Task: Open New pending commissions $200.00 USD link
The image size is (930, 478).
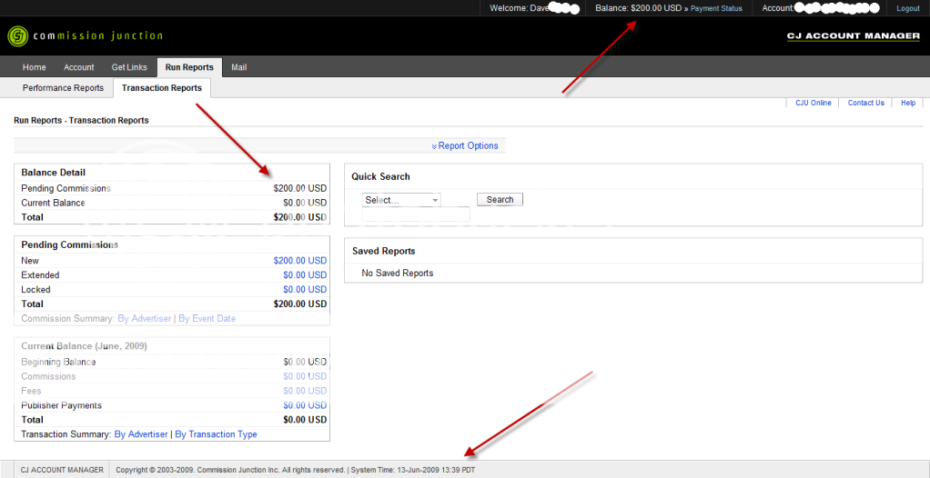Action: (300, 261)
